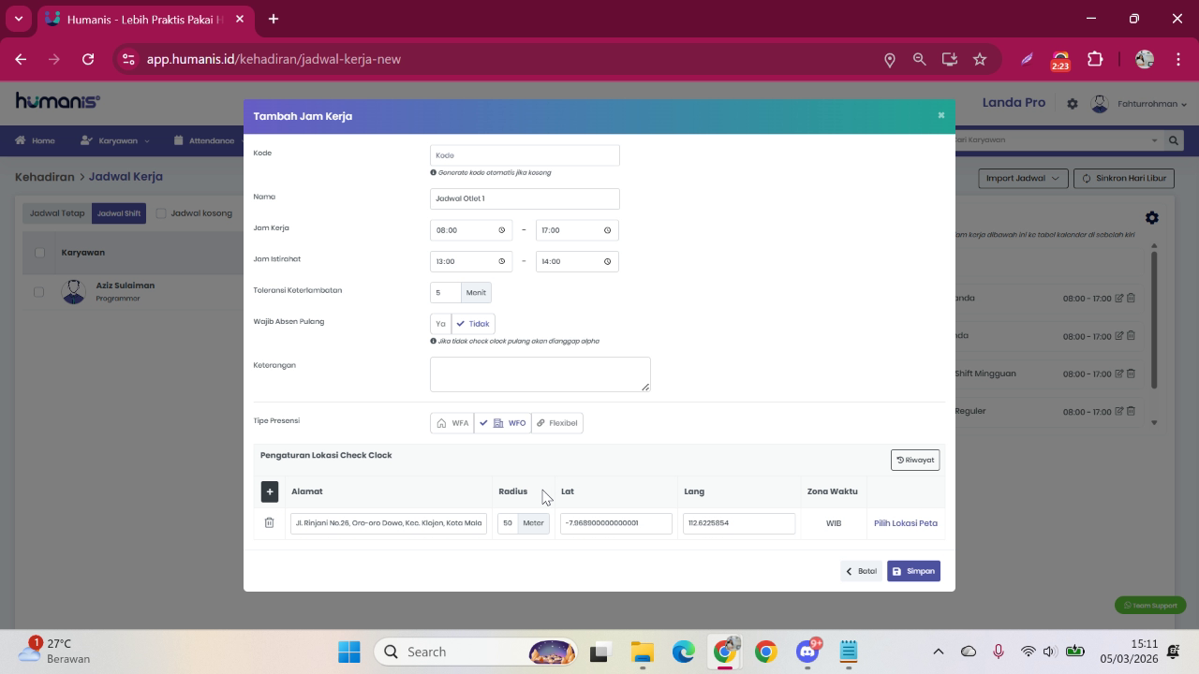Viewport: 1199px width, 674px height.
Task: Switch to the Jadwal Shift tab
Action: pyautogui.click(x=119, y=213)
